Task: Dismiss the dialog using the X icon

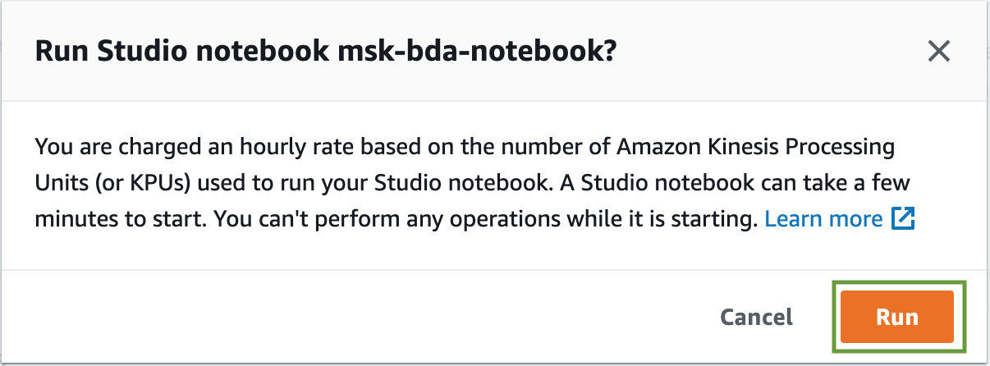Action: click(938, 52)
